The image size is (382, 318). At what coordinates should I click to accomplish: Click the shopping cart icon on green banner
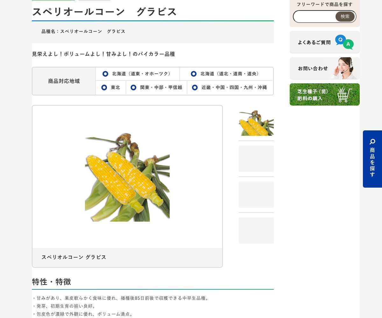(345, 94)
